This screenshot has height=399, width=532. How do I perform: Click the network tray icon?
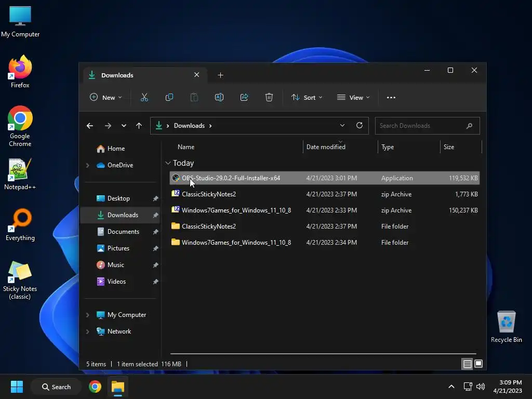[x=468, y=387]
